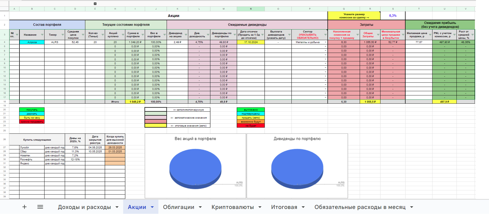Image resolution: width=489 pixels, height=214 pixels.
Task: Select the green 'покупать' legend cell
Action: (32, 110)
